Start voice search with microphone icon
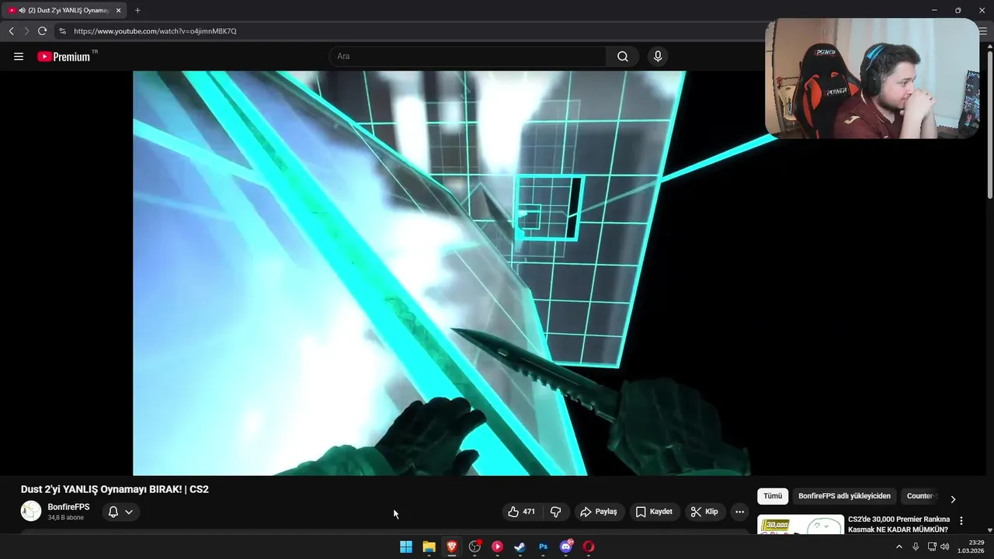Screen dimensions: 994x559 coord(658,57)
